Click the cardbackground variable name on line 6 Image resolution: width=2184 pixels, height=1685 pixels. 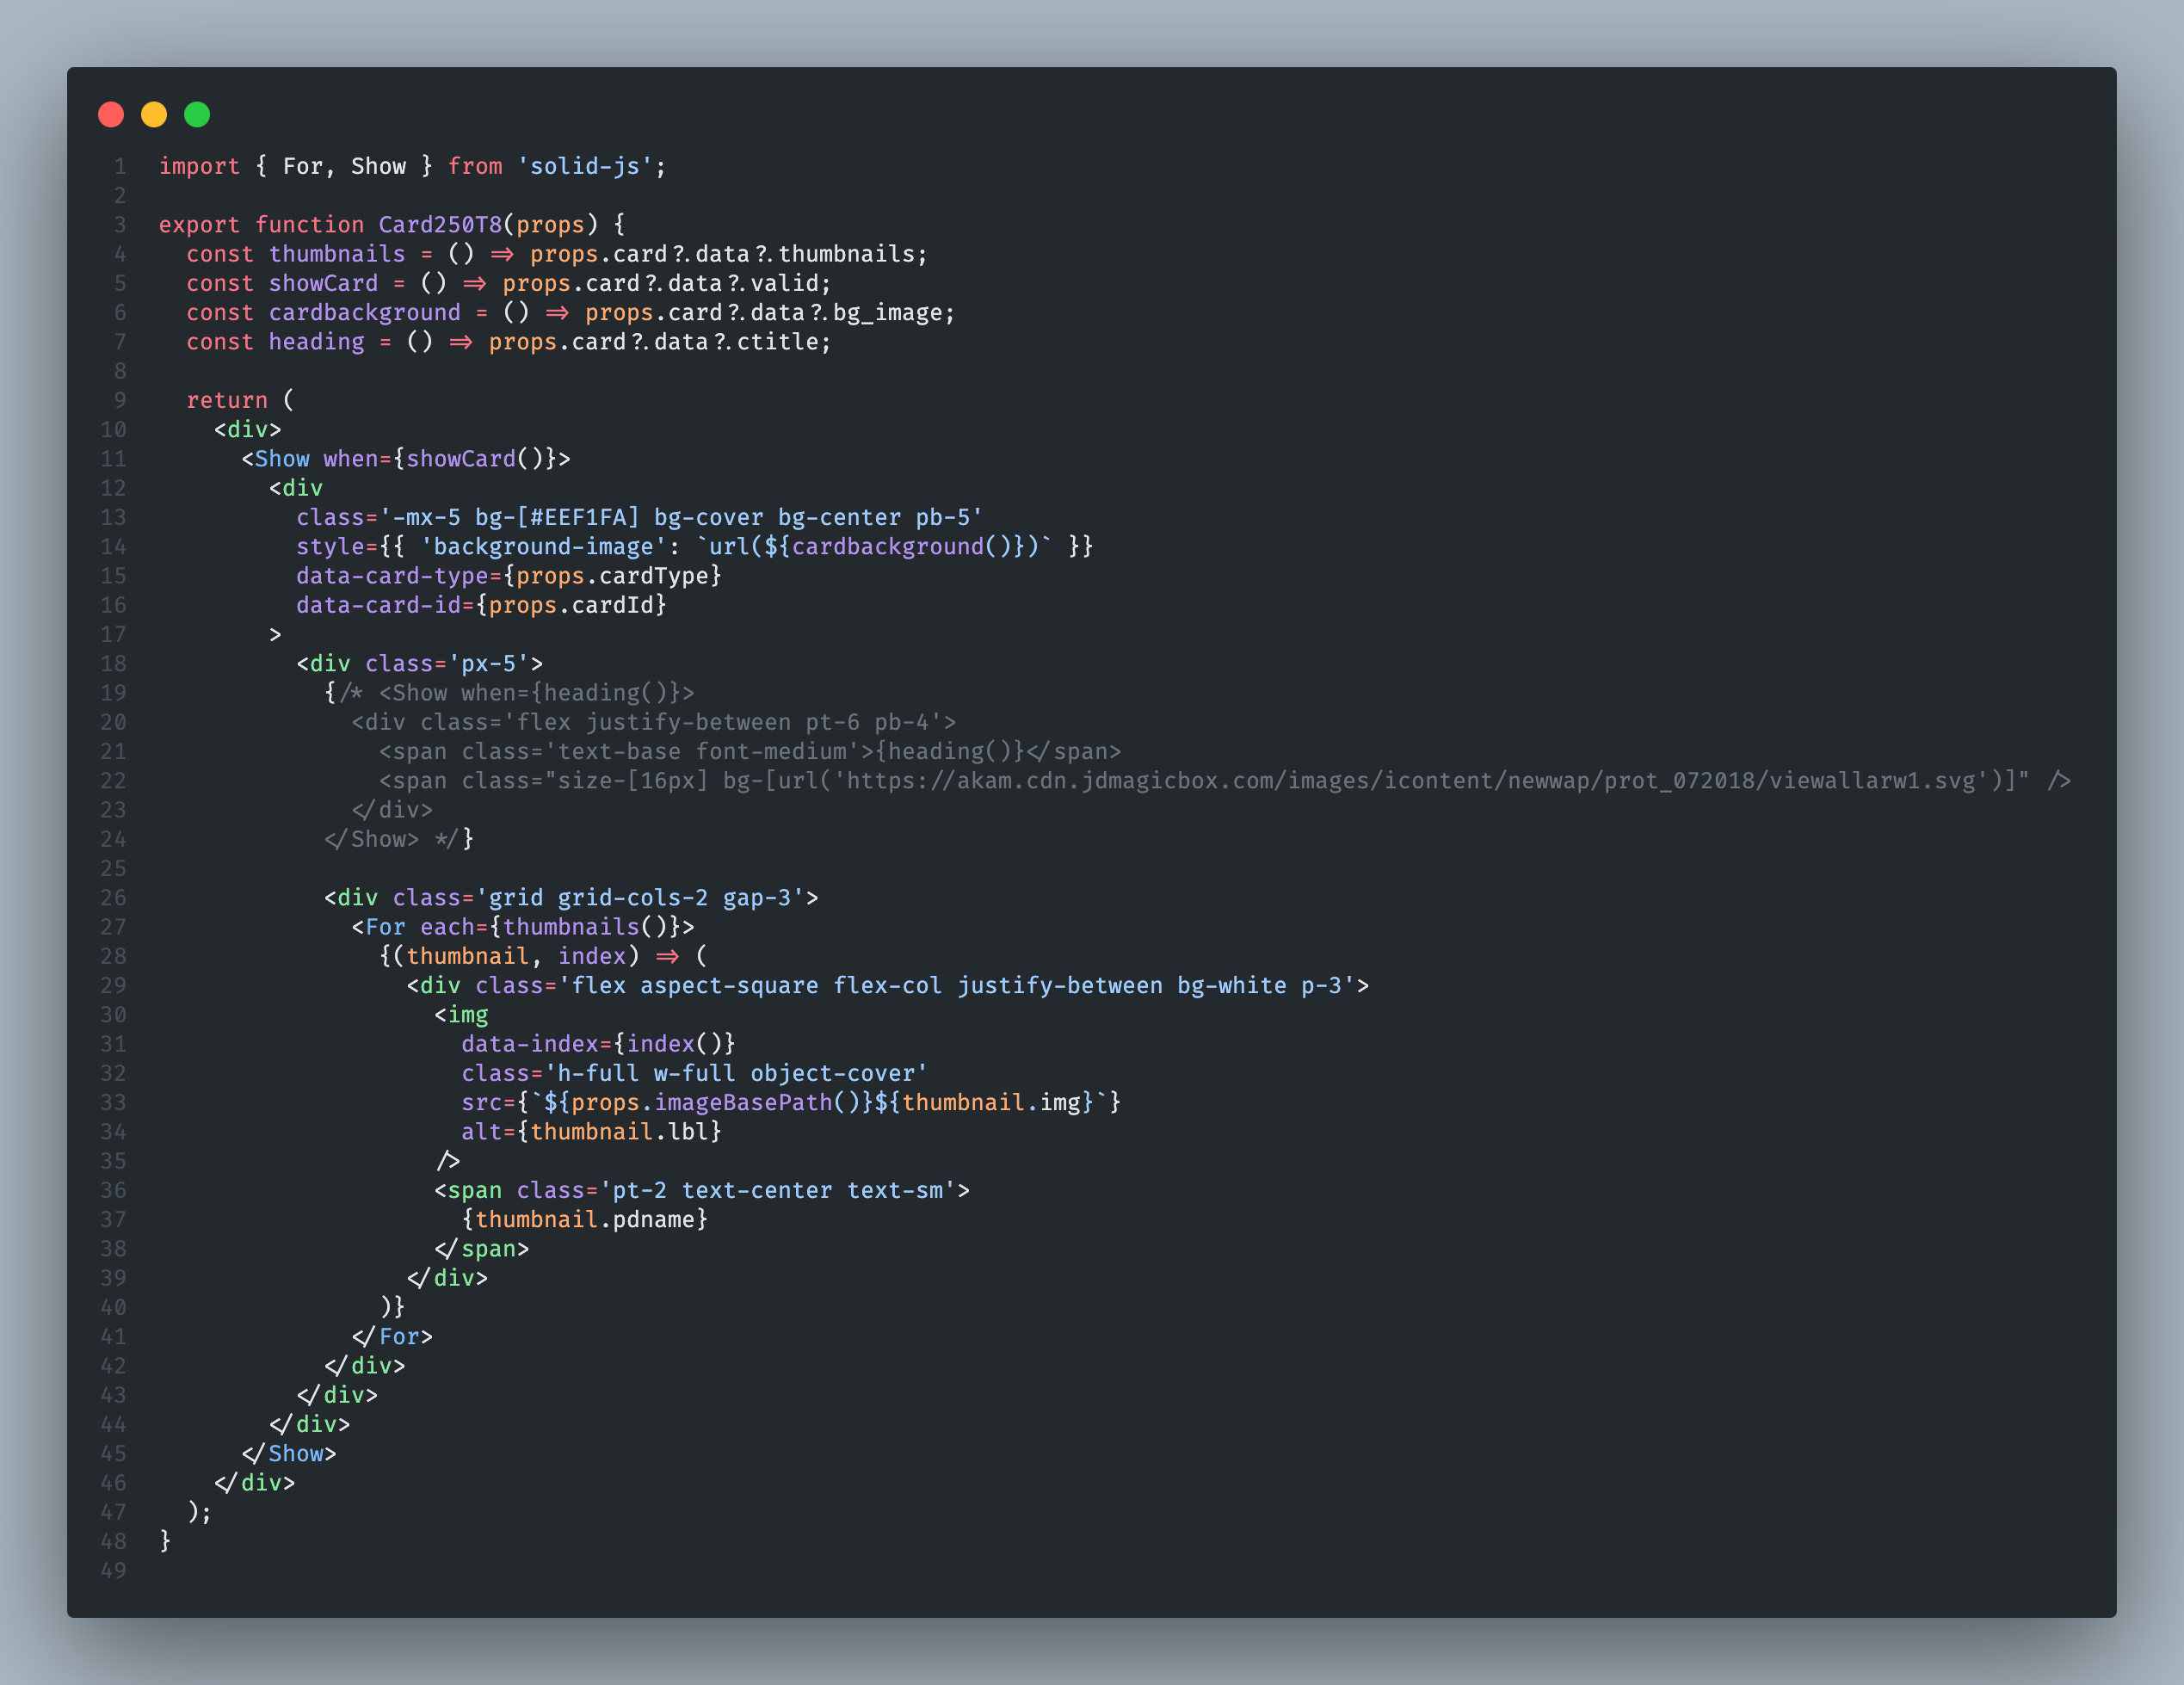364,313
